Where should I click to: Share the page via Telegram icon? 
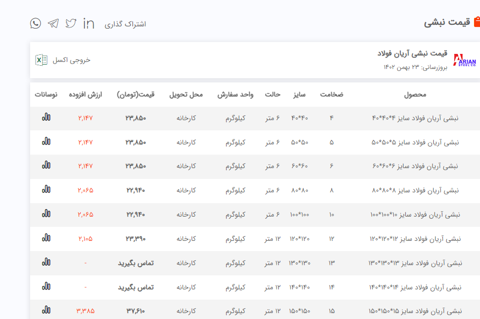coord(53,23)
